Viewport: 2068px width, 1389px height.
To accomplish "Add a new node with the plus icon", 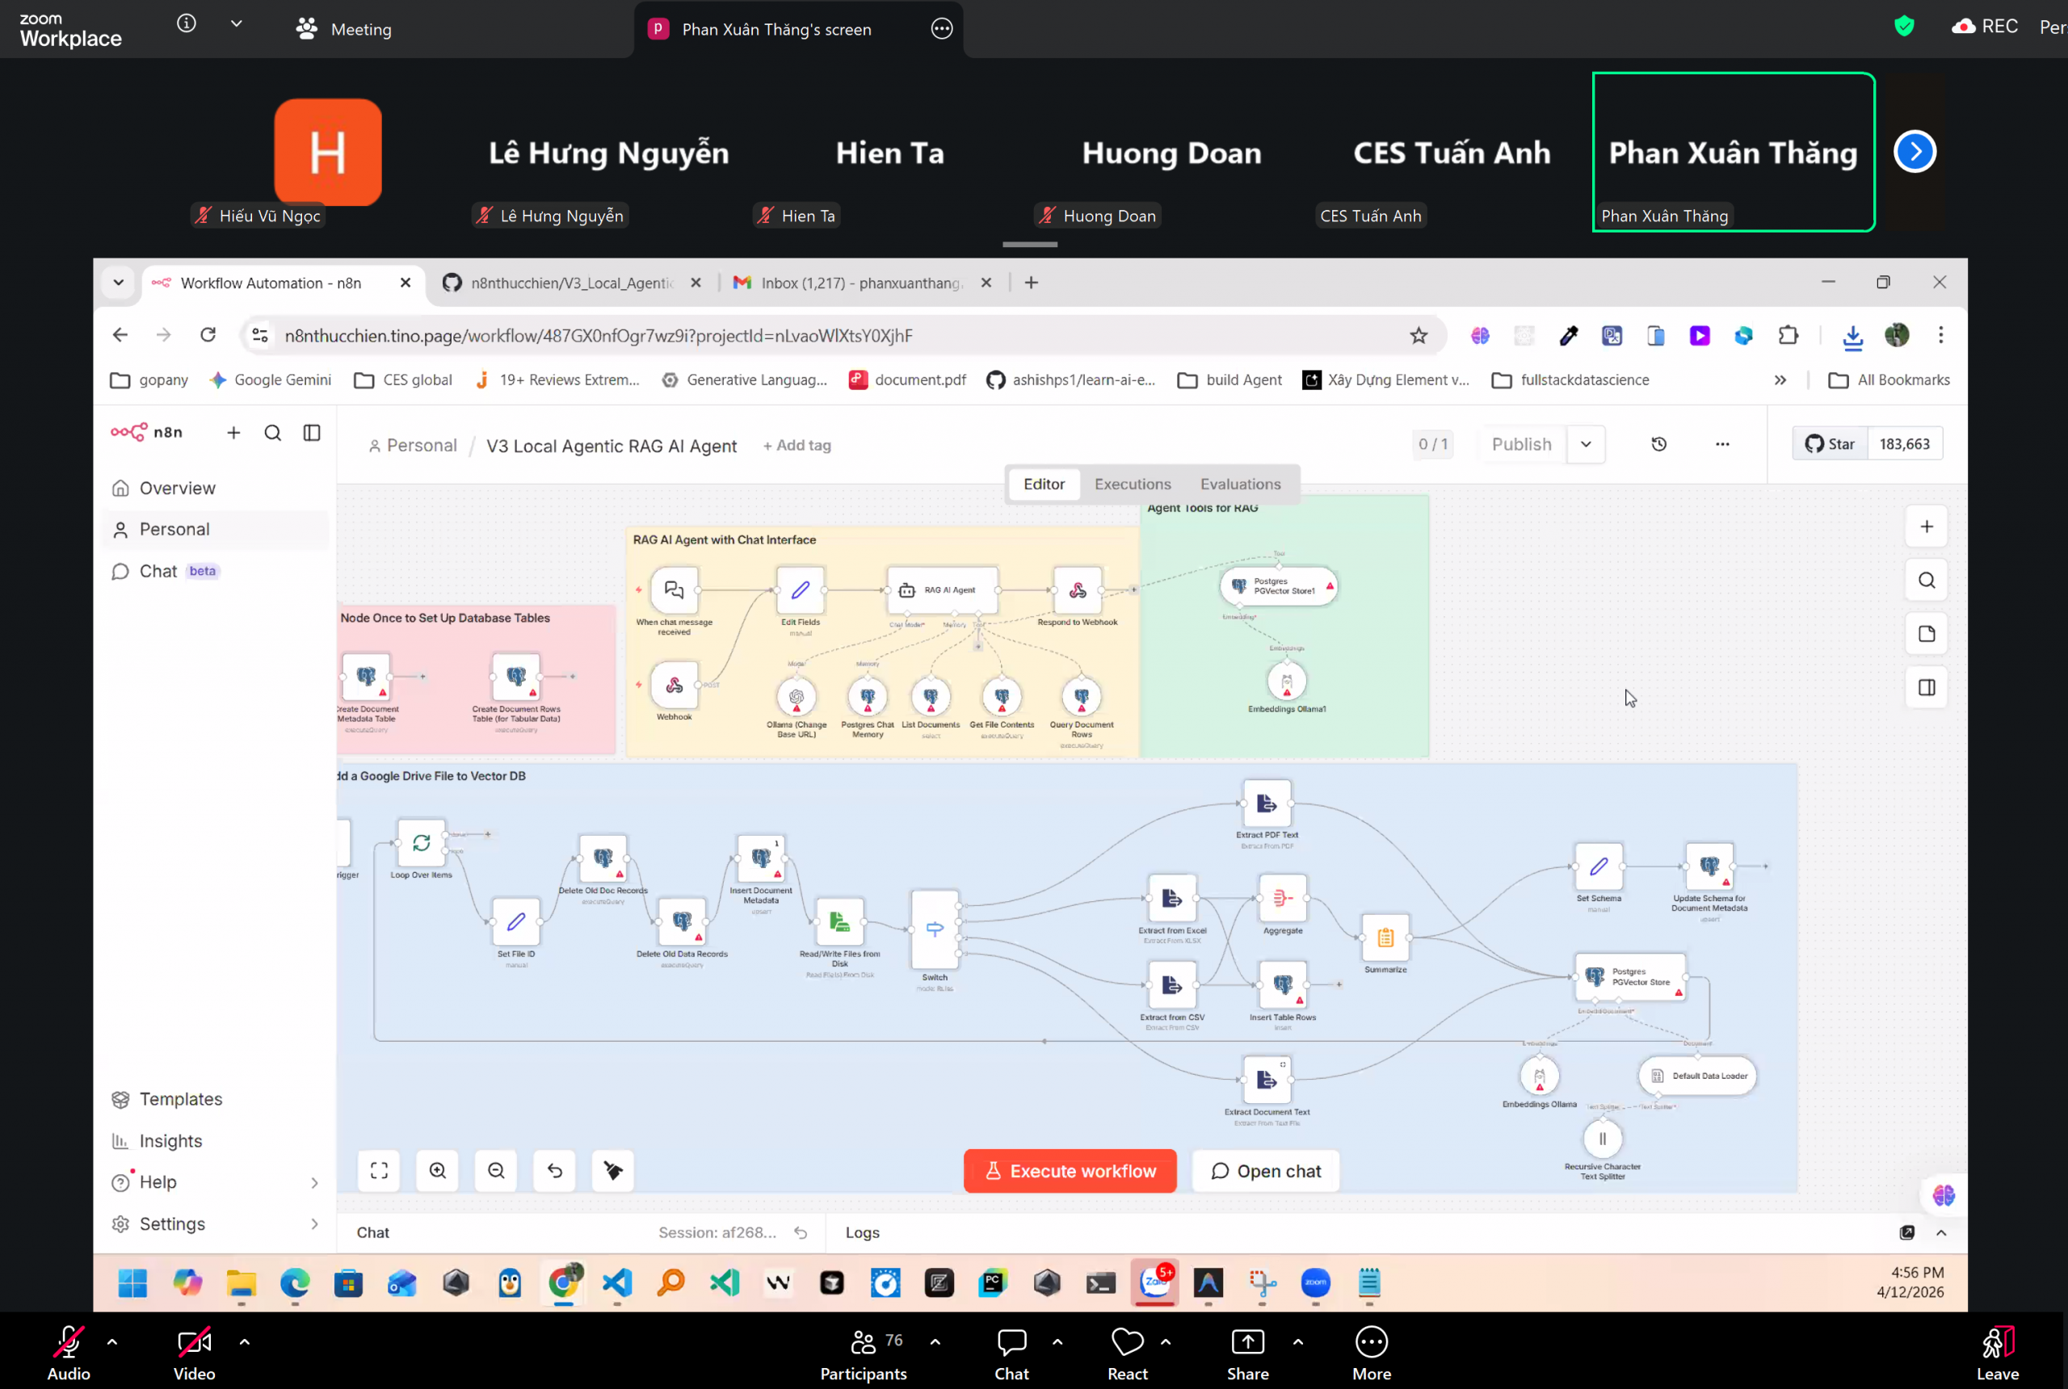I will (x=1927, y=527).
